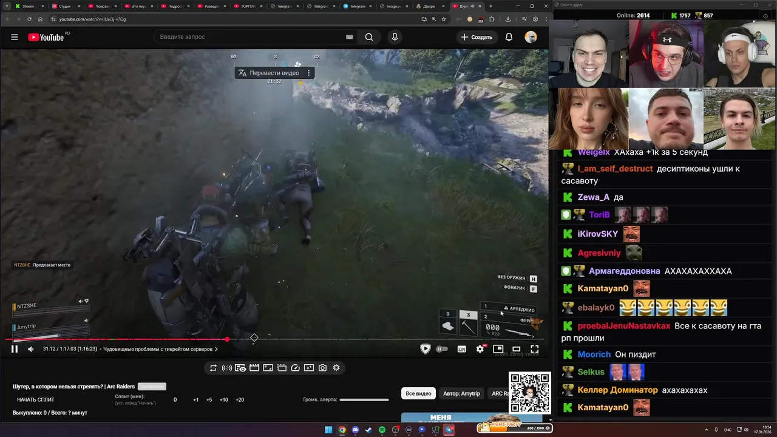Click the resize player icon in the enhancer toolbar
The width and height of the screenshot is (777, 437).
click(268, 368)
